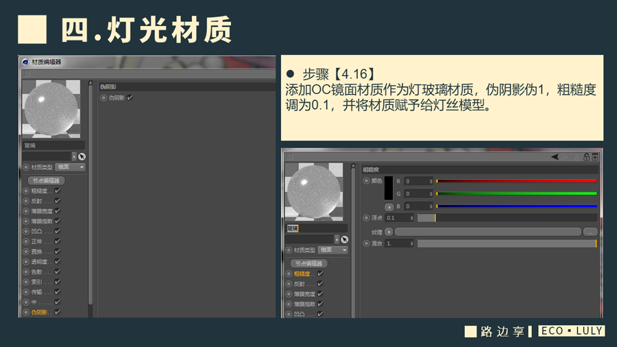
Task: Toggle 薄膜宽度 channel checkbox in left editor
Action: pyautogui.click(x=58, y=211)
